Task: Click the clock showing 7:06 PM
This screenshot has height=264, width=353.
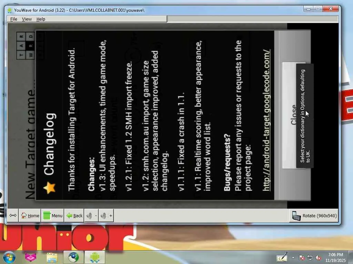Action: (x=335, y=257)
